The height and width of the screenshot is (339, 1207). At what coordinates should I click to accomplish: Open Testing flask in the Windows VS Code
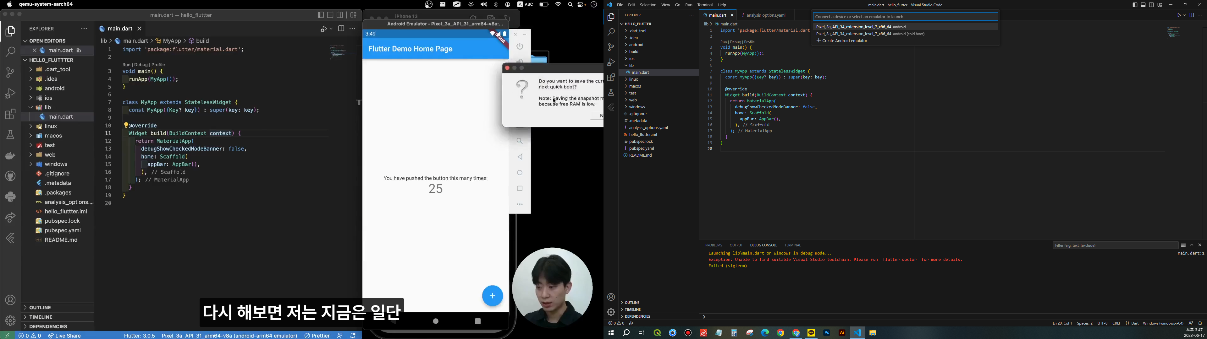pos(611,93)
